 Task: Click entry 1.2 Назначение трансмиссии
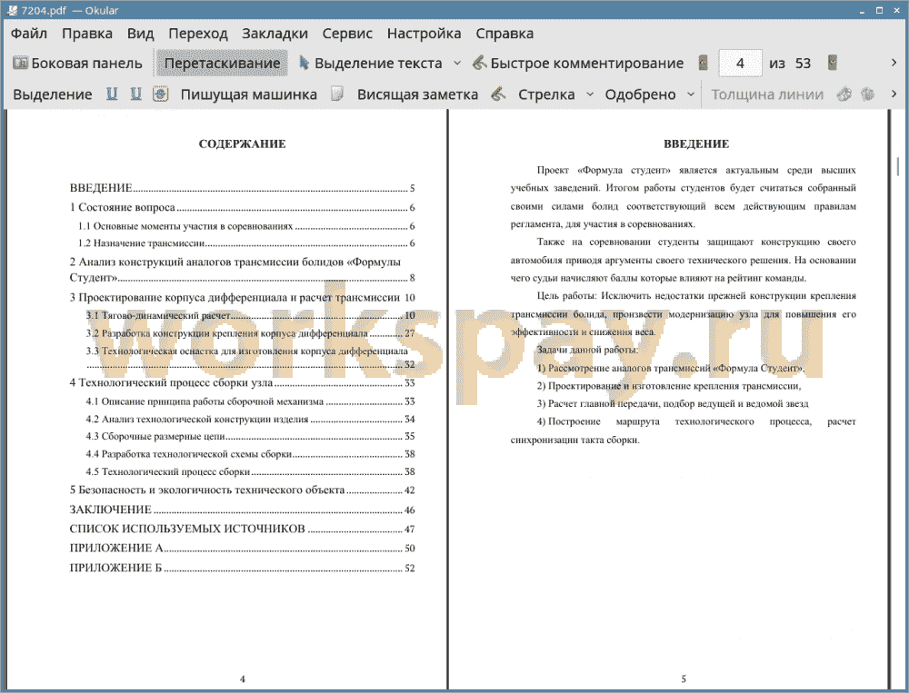pyautogui.click(x=246, y=243)
